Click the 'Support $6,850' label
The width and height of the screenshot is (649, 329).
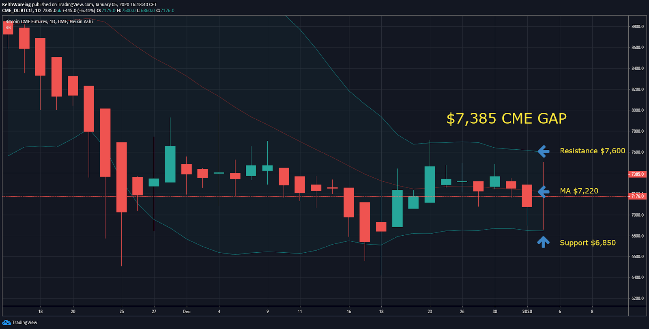(x=588, y=243)
